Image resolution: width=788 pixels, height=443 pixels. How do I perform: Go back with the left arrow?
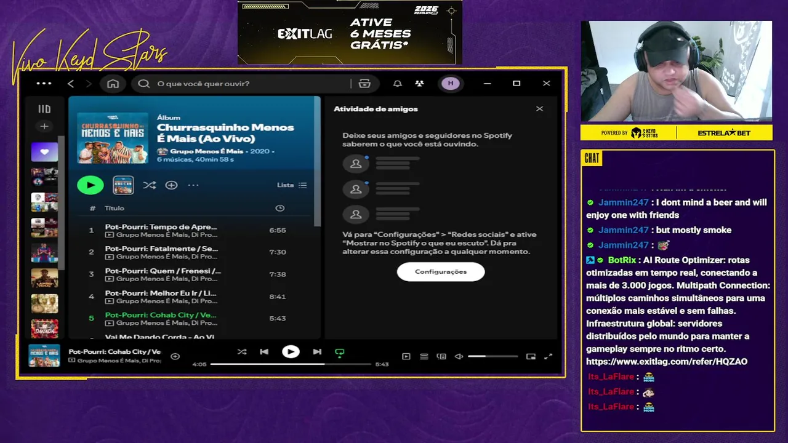[71, 84]
